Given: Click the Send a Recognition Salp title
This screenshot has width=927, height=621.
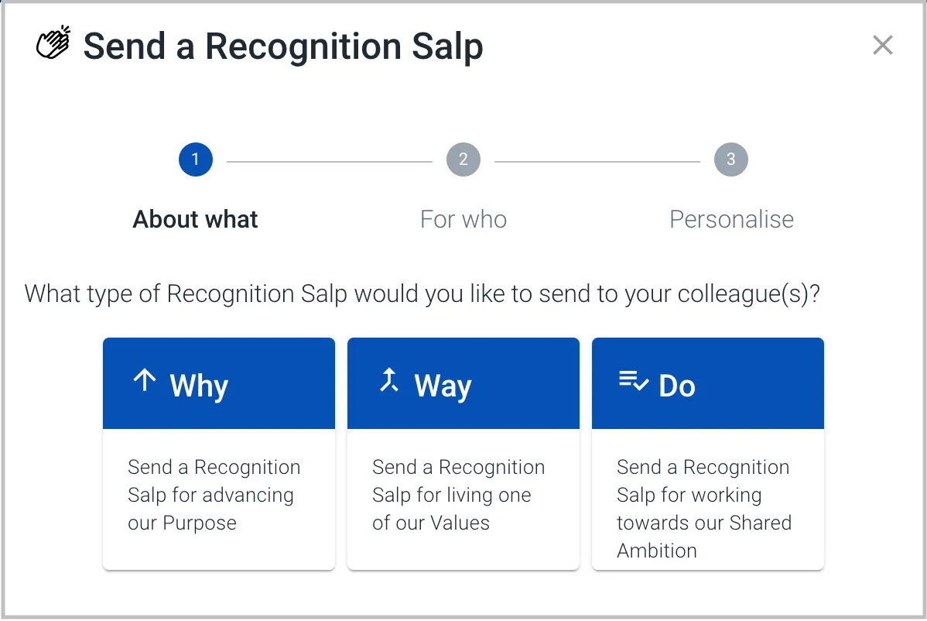Looking at the screenshot, I should pos(283,46).
